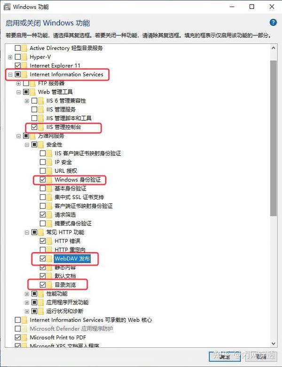Expand the 应用程序开发功能 node
This screenshot has height=367, width=282.
click(x=27, y=303)
